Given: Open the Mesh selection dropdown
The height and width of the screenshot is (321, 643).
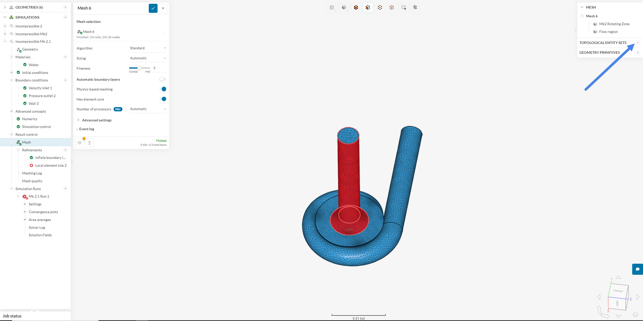Looking at the screenshot, I should [121, 34].
